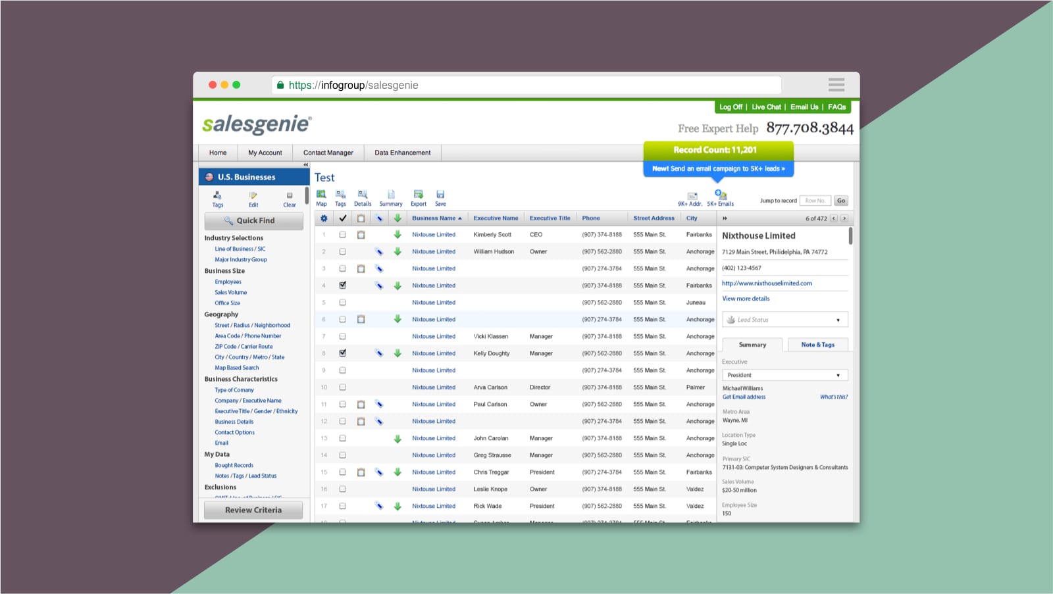
Task: Click the 5K+ Emails icon
Action: pyautogui.click(x=721, y=194)
